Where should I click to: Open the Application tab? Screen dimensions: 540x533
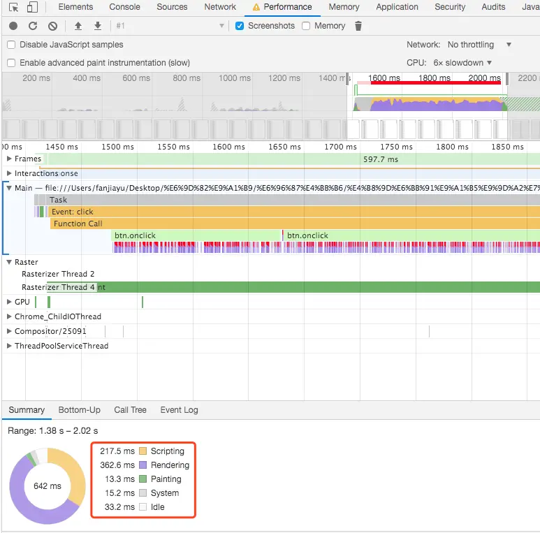[397, 7]
